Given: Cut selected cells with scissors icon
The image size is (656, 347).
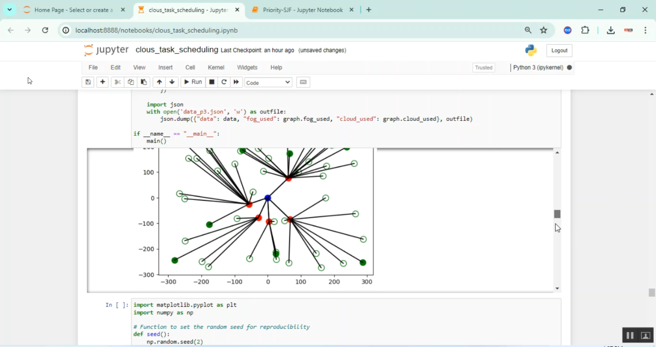Looking at the screenshot, I should [x=117, y=82].
